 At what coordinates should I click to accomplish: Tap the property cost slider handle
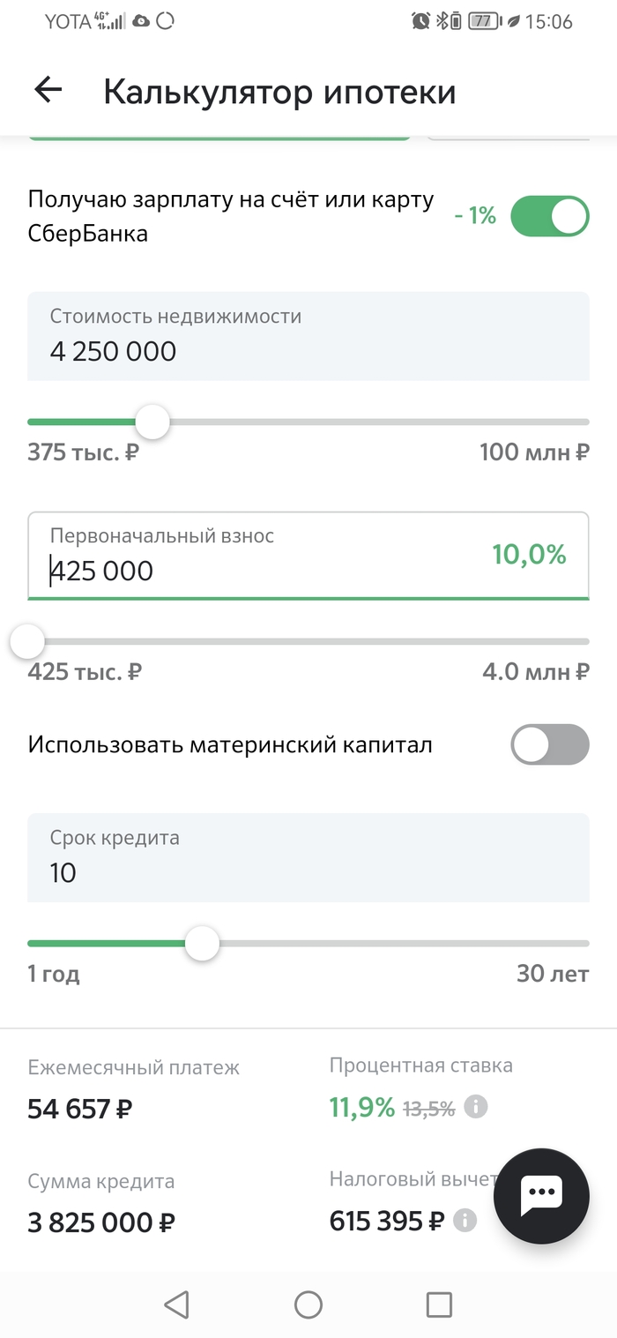point(153,422)
